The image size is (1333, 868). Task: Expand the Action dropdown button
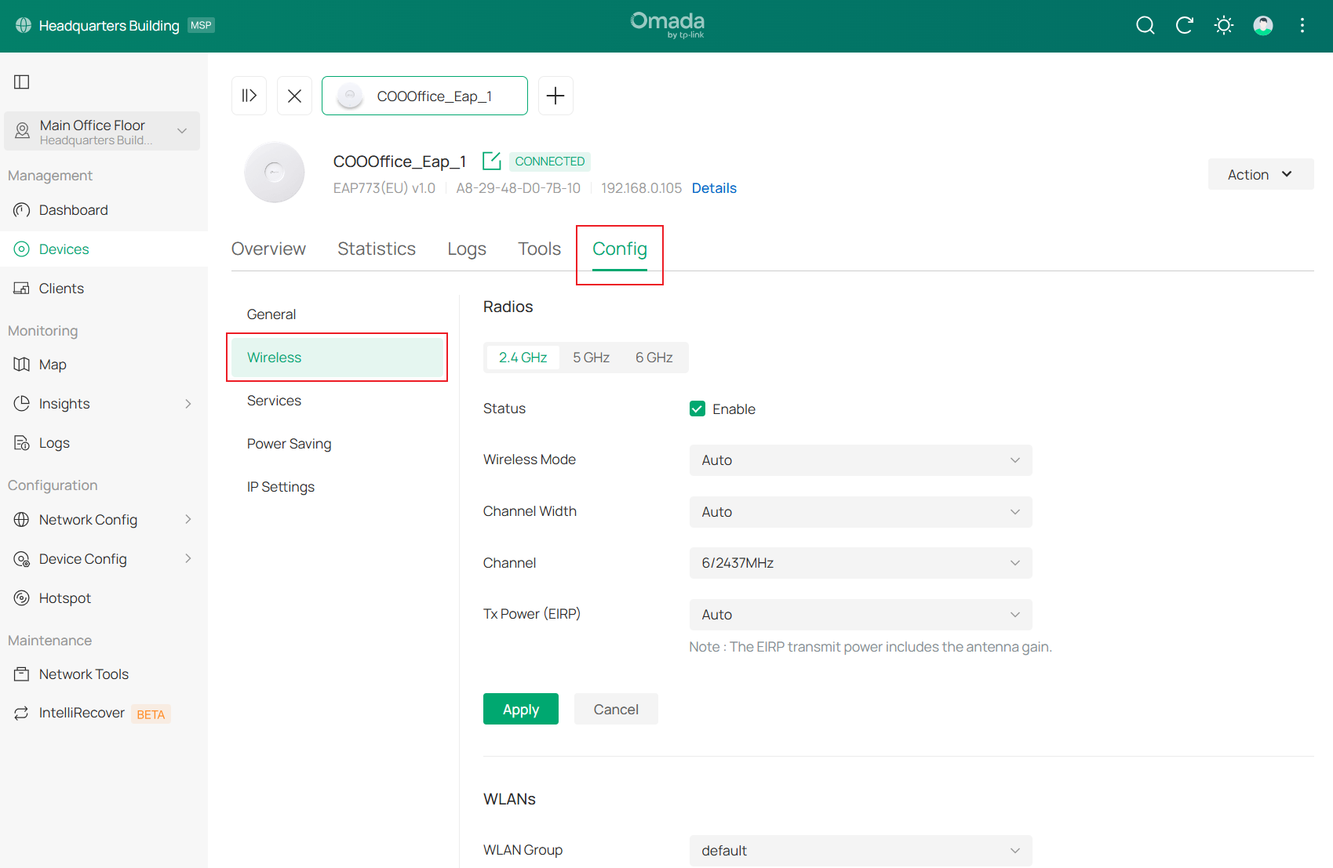point(1260,175)
